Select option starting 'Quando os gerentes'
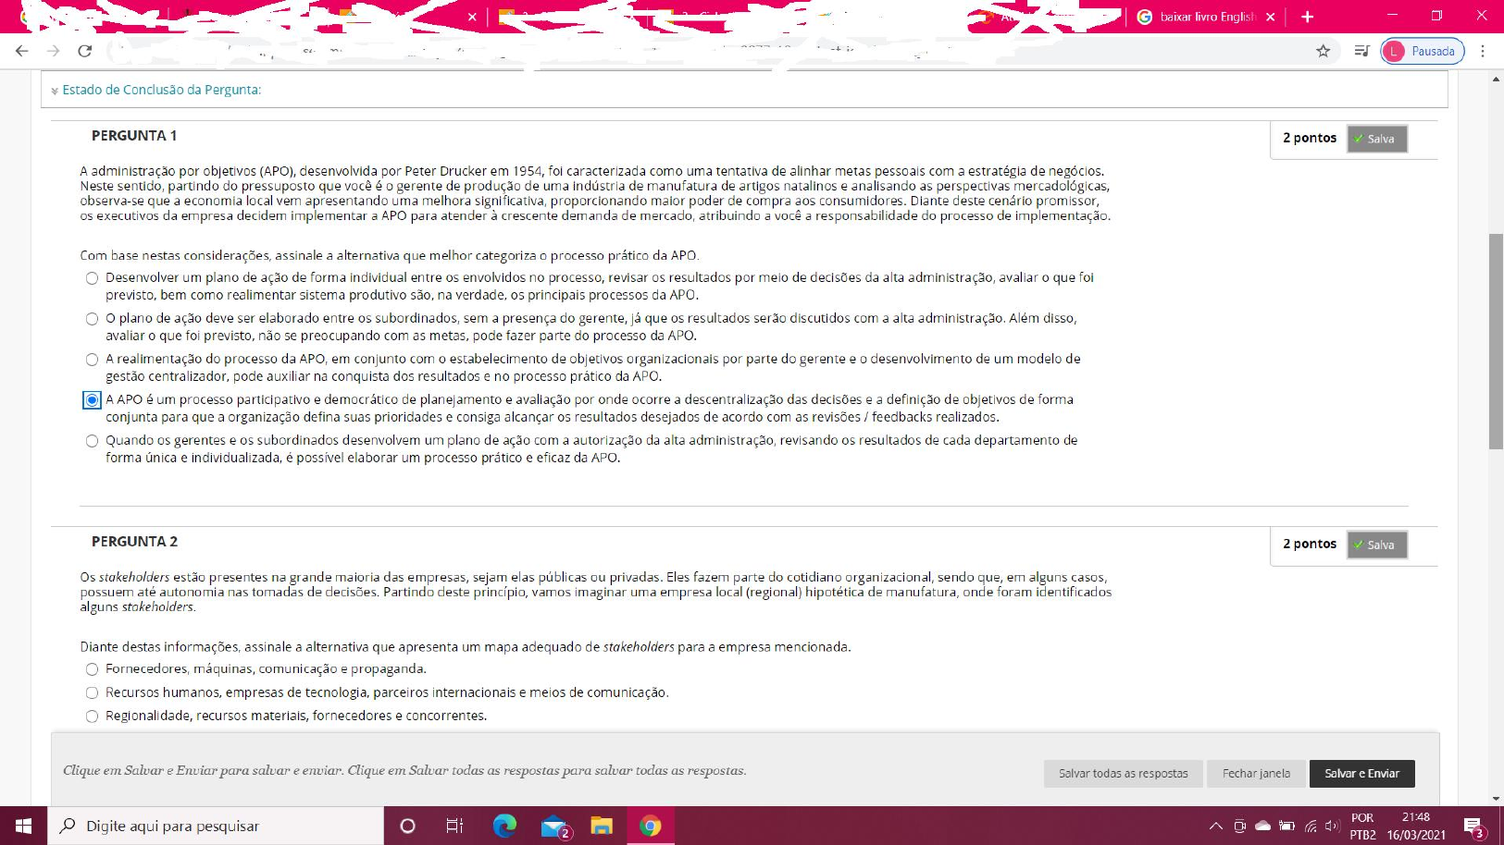The image size is (1504, 845). click(92, 441)
